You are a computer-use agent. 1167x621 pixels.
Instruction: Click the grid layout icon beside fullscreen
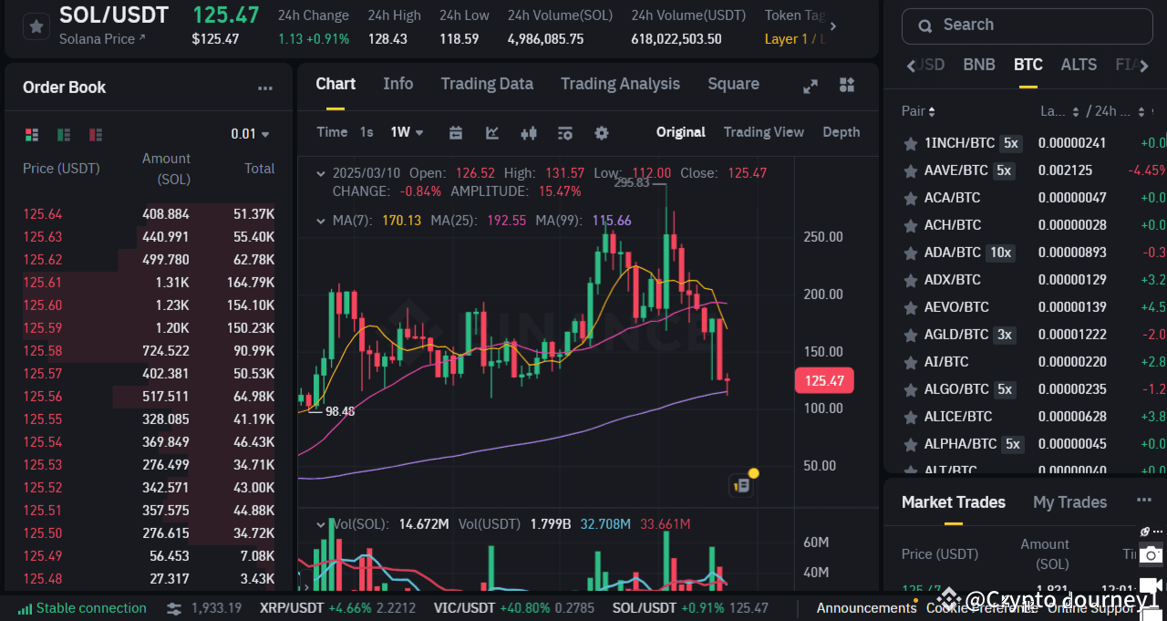pos(846,86)
